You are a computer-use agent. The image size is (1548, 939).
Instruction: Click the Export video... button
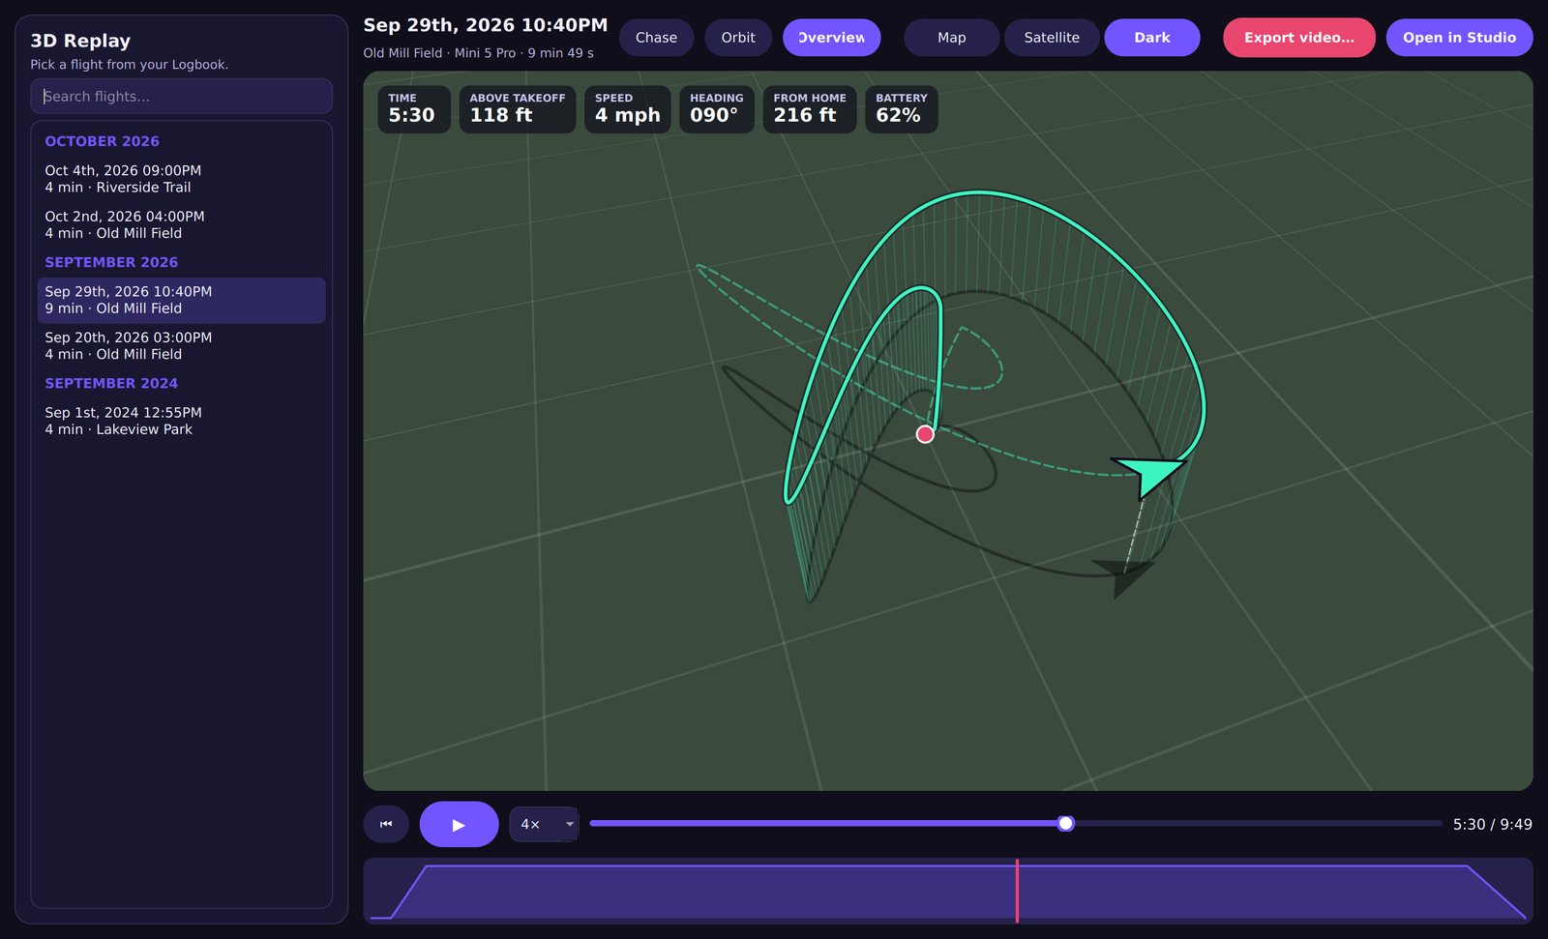1299,38
